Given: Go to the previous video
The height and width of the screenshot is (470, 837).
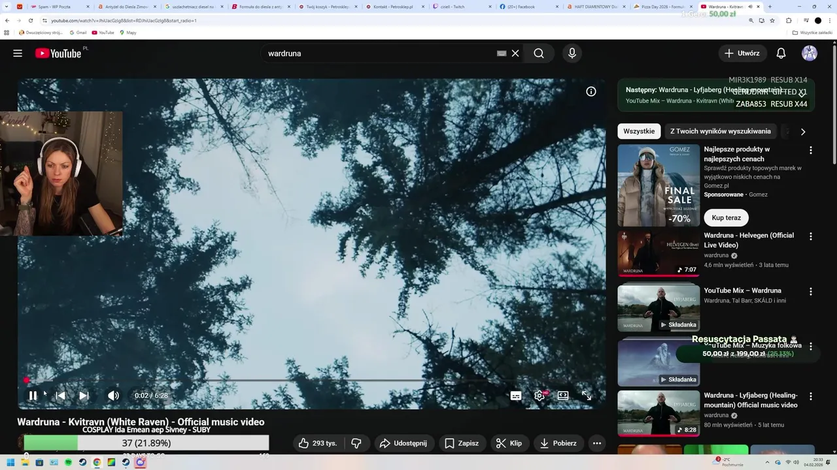Looking at the screenshot, I should point(60,396).
